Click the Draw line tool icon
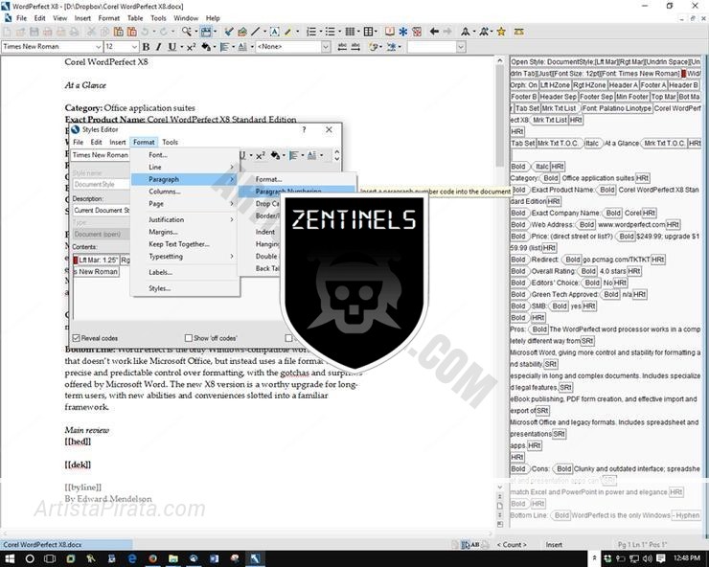 [256, 32]
